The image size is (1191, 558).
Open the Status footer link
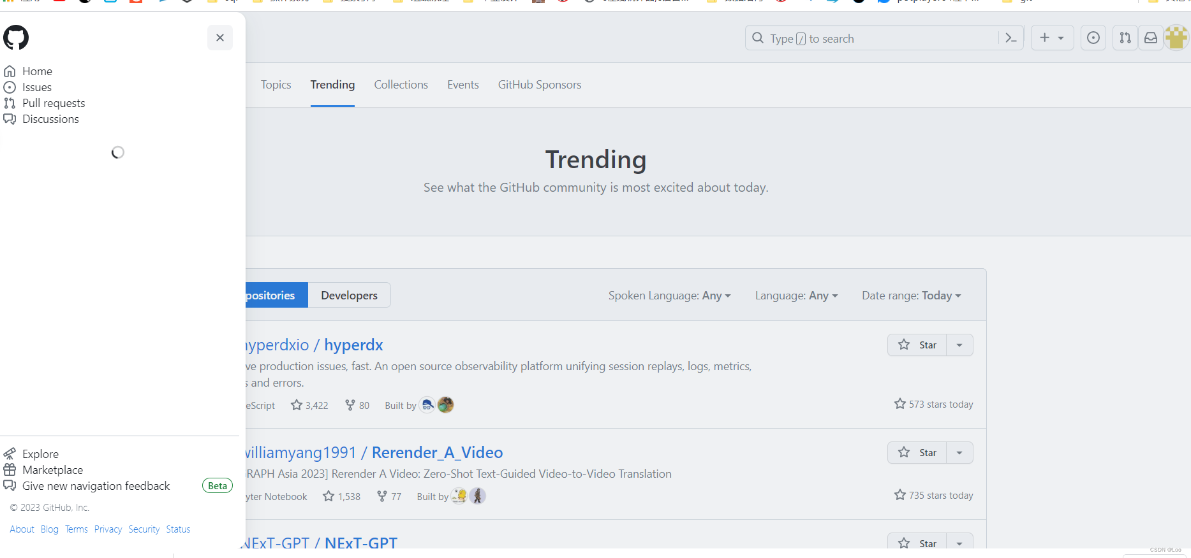pos(179,529)
